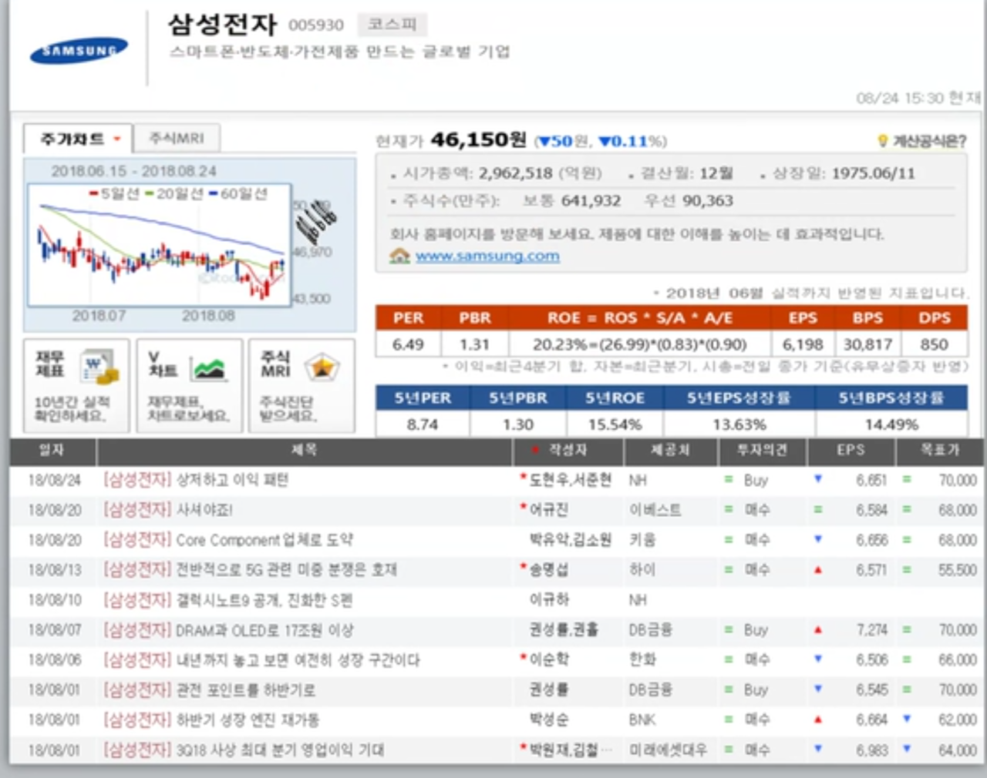The height and width of the screenshot is (778, 987).
Task: Open the V차트 chart icon
Action: 208,369
